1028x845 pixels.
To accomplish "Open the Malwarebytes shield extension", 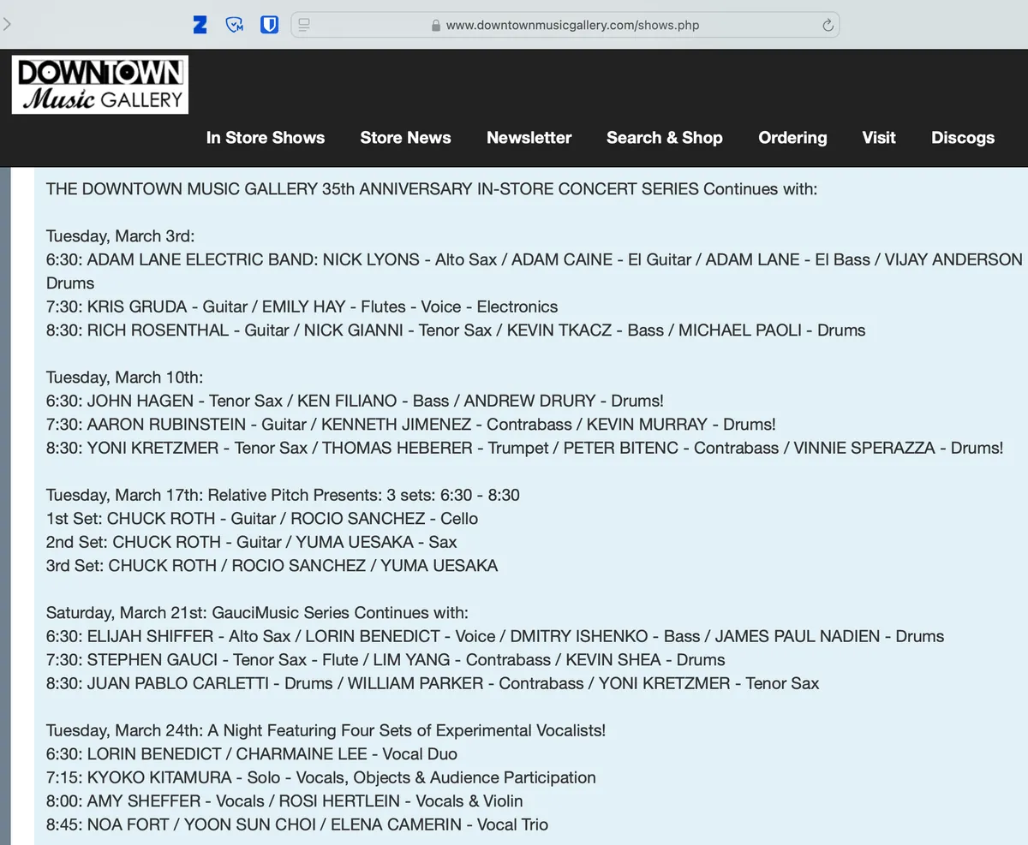I will pyautogui.click(x=235, y=25).
